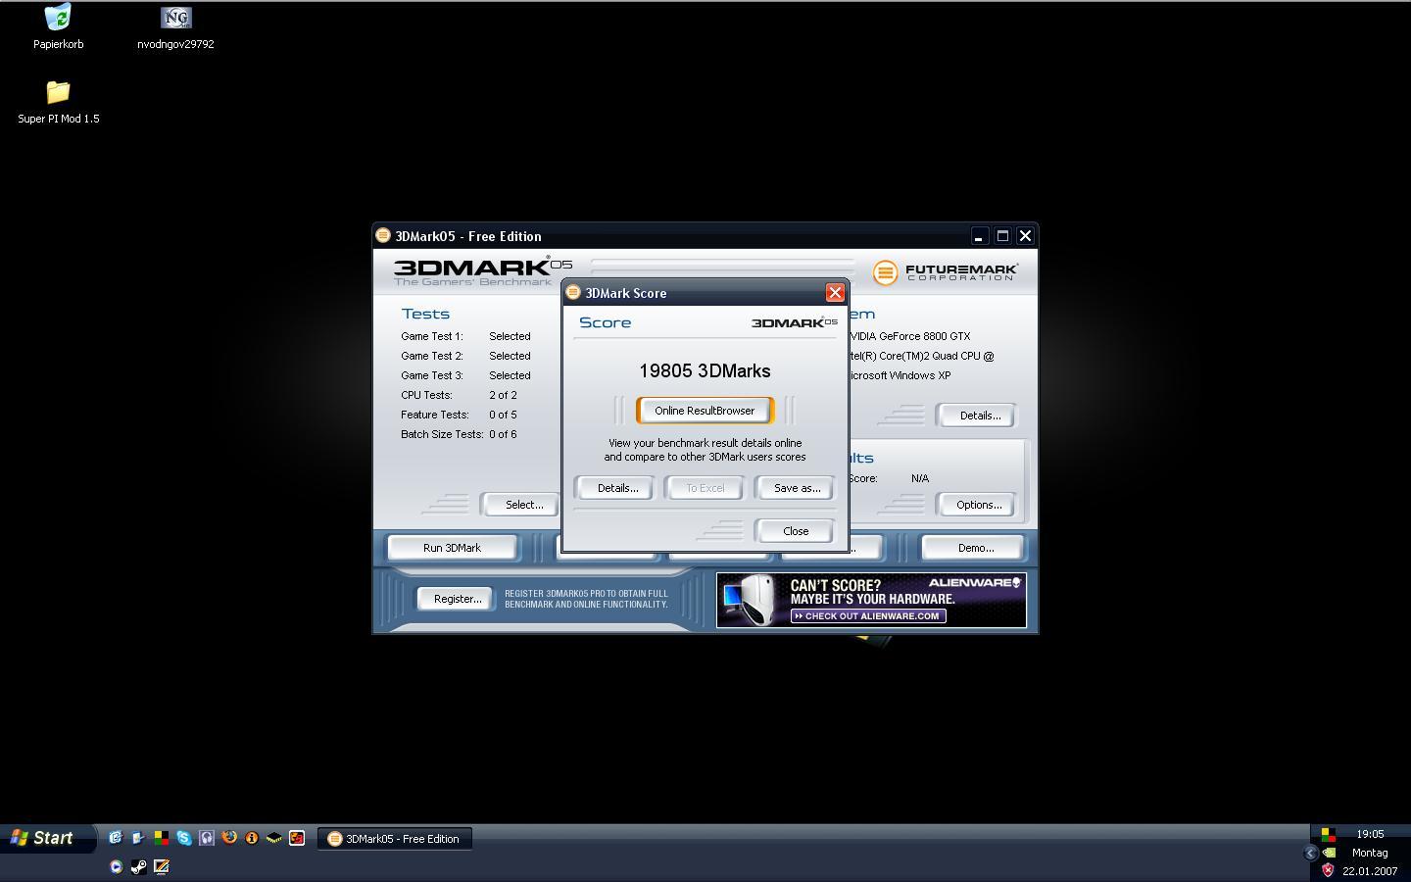Click the Game Test 3: label
1411x882 pixels.
tap(431, 375)
